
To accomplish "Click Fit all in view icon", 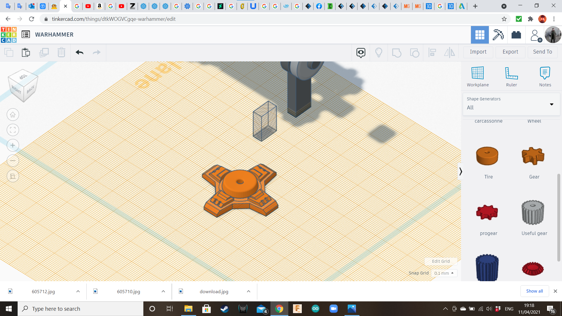I will pos(13,130).
